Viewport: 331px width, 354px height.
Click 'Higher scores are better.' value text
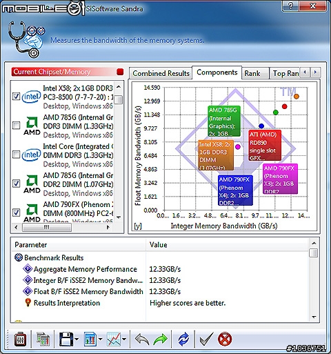[x=188, y=303]
